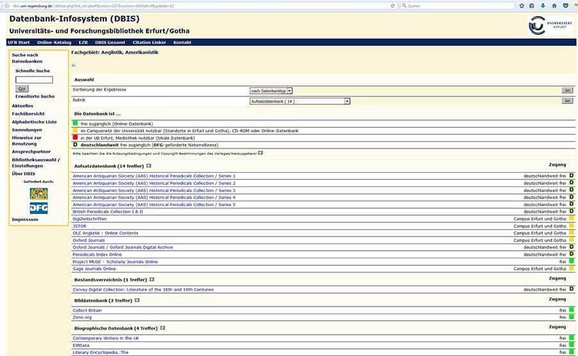Open Erweiterte Suche in sidebar
This screenshot has height=356, width=578.
tap(35, 96)
